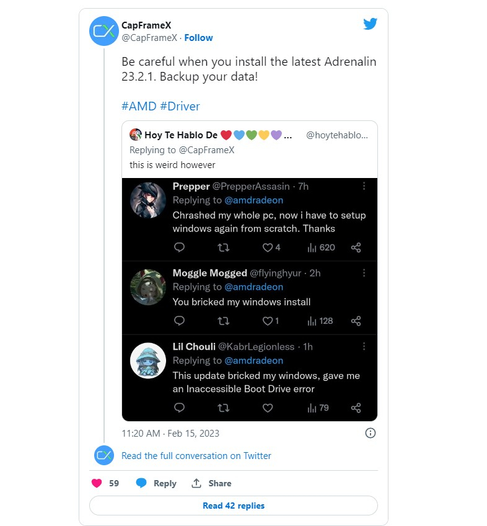Share Prepper's tweet via share icon

pyautogui.click(x=356, y=247)
